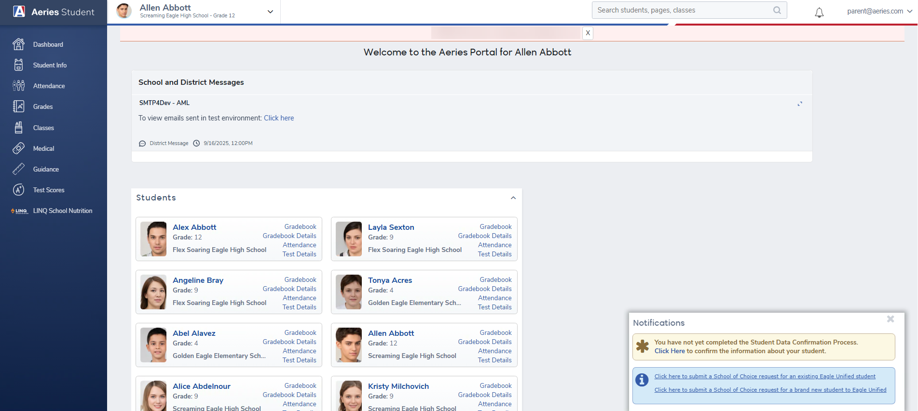Submit School of Choice for existing student link
This screenshot has width=918, height=411.
tap(765, 376)
